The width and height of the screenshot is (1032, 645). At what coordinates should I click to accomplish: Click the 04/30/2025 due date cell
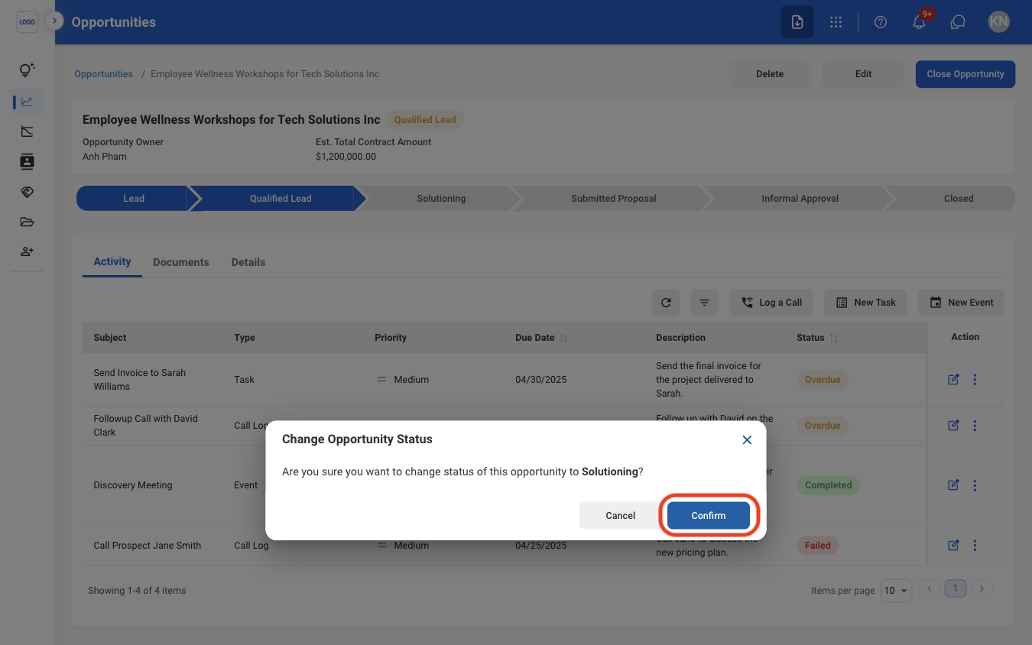coord(541,380)
